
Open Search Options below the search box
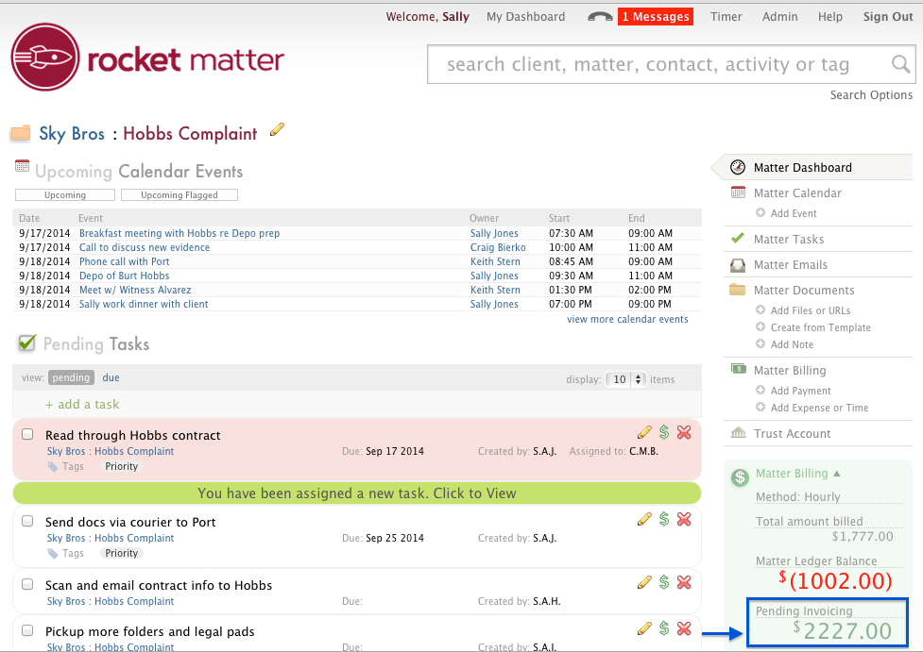click(871, 94)
